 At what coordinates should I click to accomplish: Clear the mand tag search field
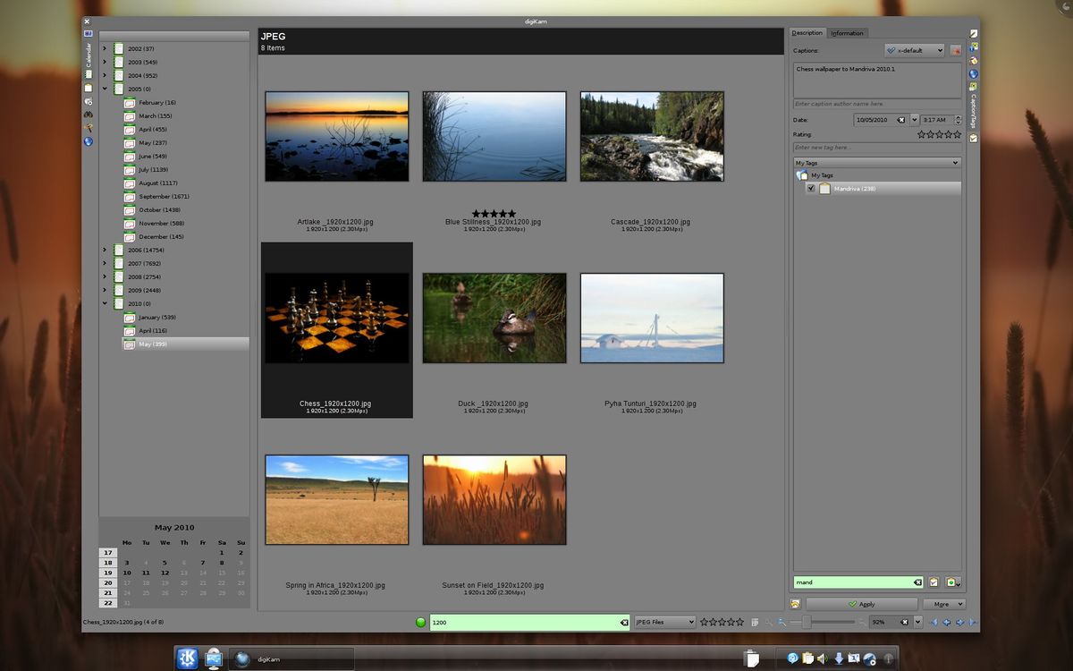917,582
